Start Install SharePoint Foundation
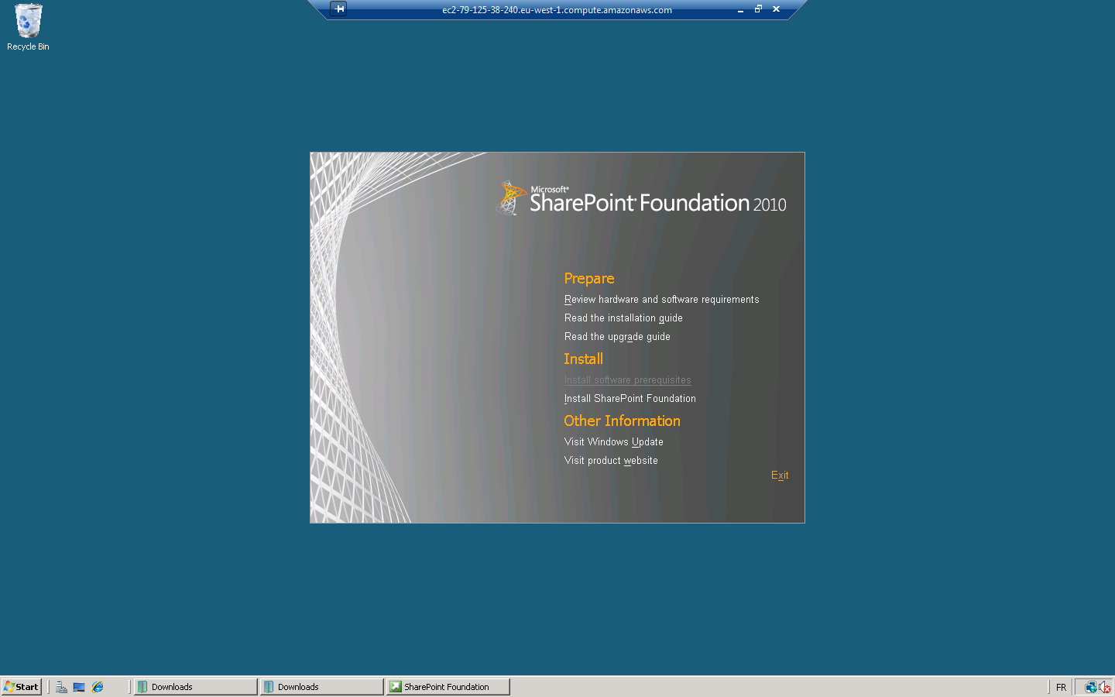The image size is (1115, 697). tap(630, 399)
